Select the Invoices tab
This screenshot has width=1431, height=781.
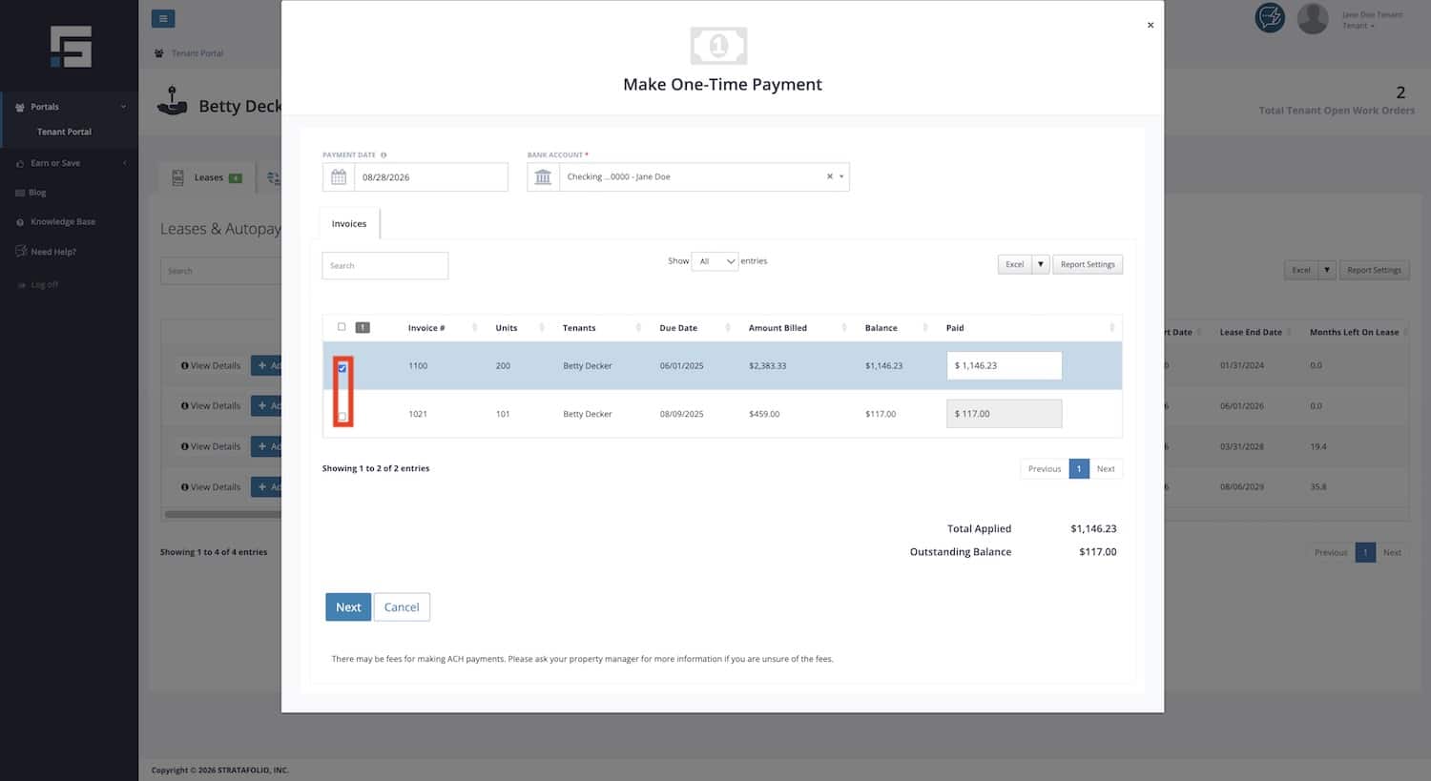[x=349, y=224]
